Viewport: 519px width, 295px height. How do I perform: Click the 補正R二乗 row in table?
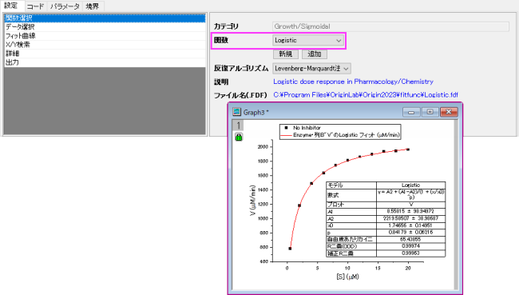tap(386, 253)
